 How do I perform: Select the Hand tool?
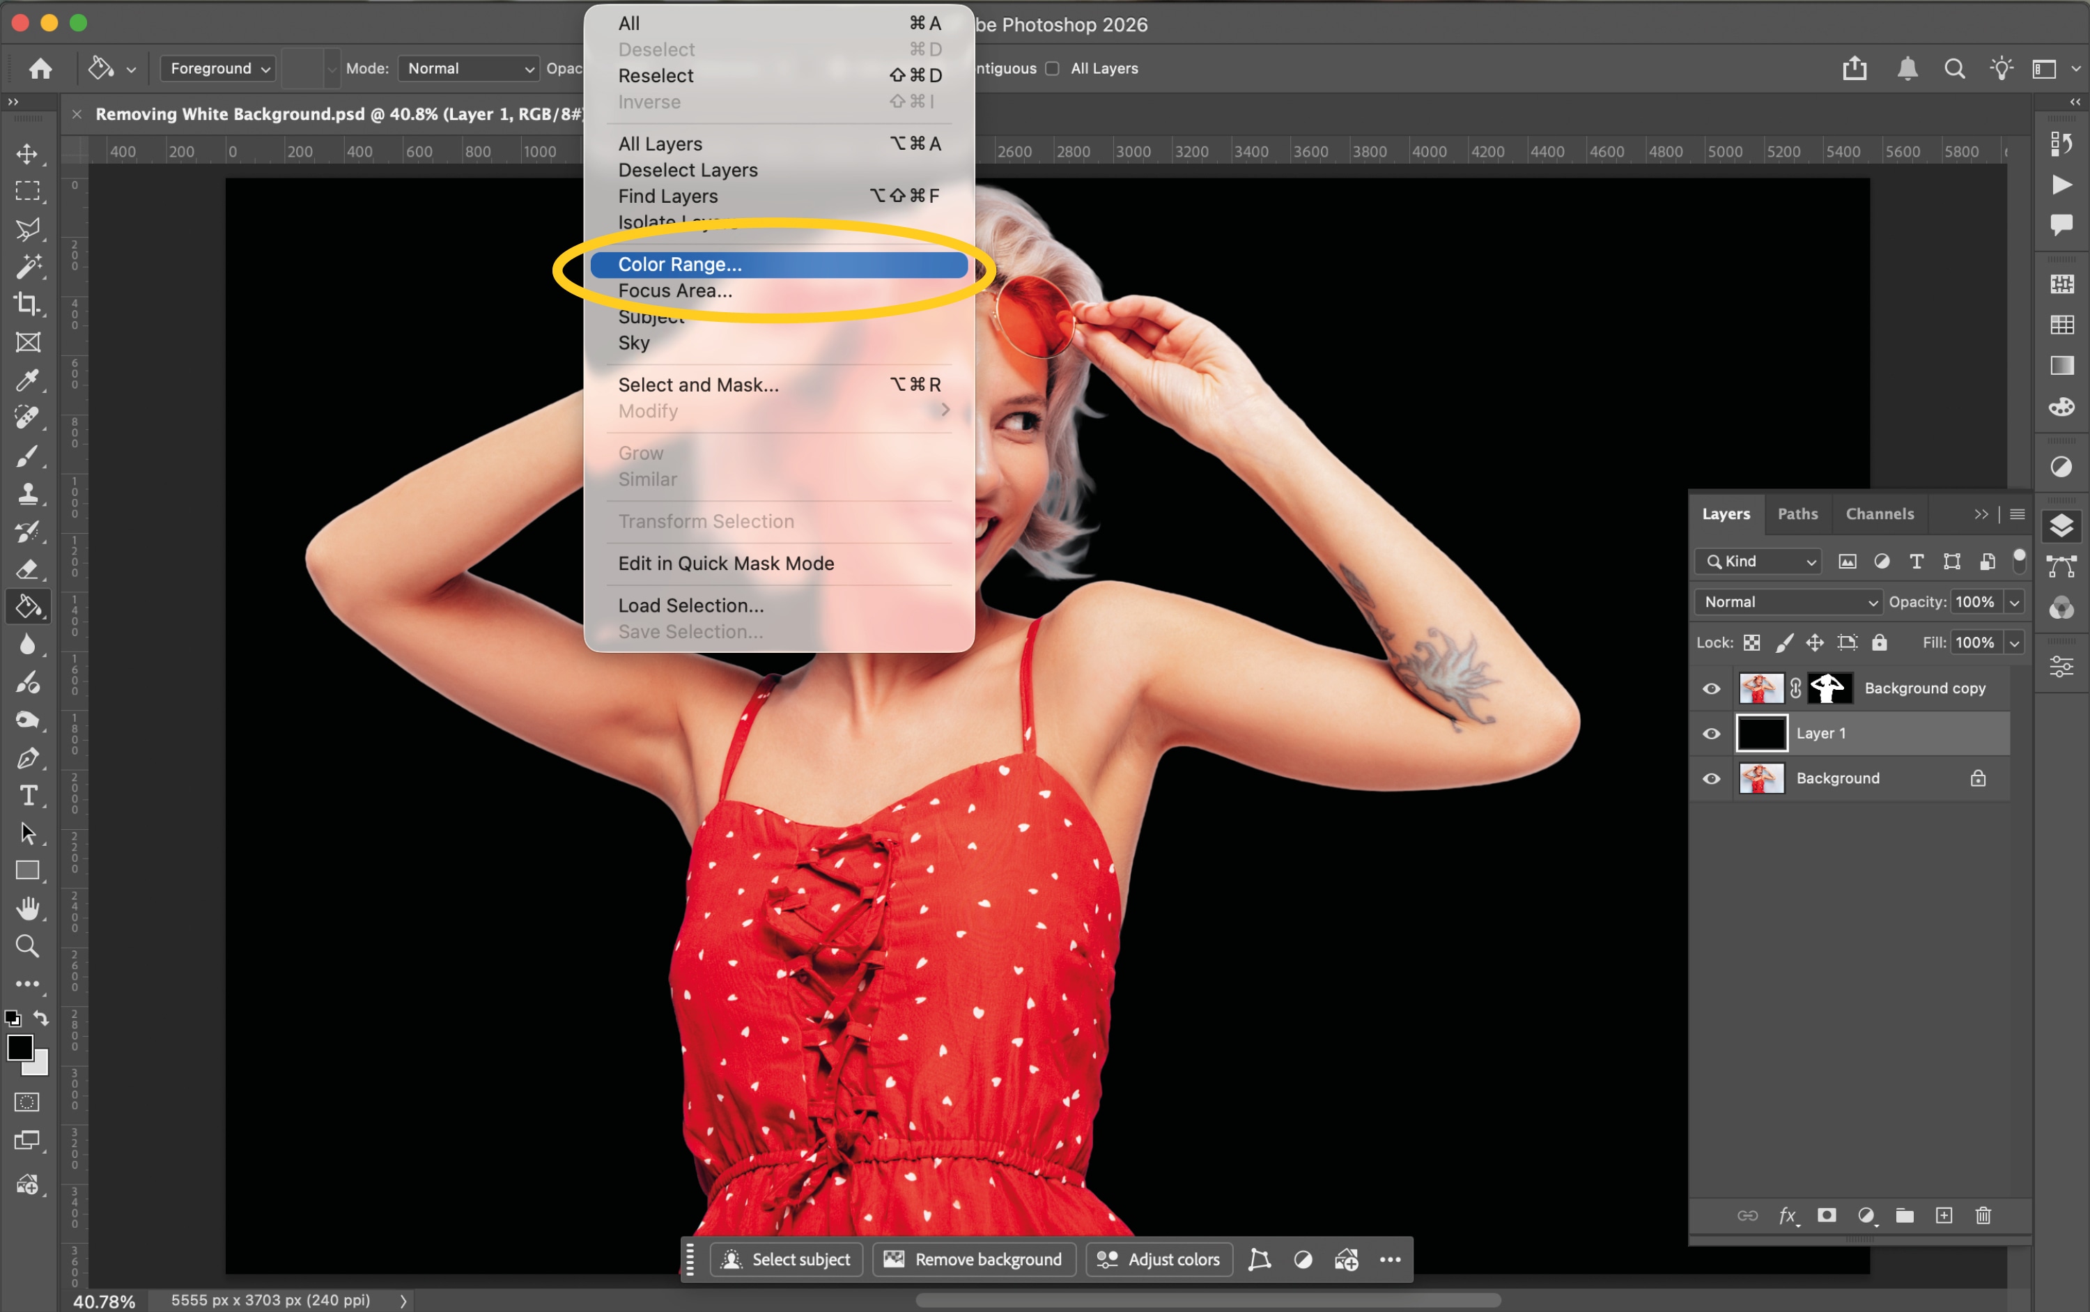(27, 908)
